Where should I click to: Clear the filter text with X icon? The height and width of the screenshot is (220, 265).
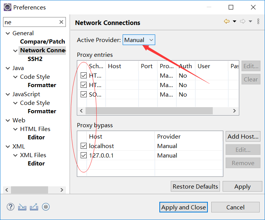tap(61, 22)
